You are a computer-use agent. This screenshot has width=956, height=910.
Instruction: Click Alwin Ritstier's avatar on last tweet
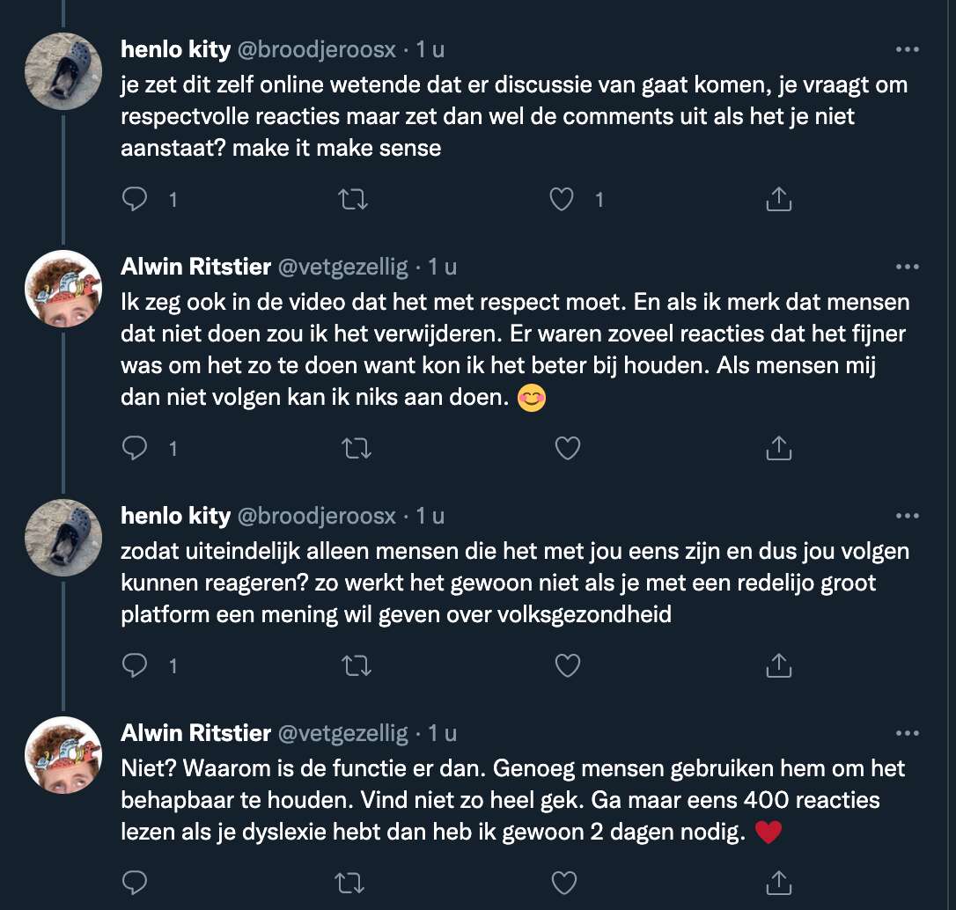[63, 754]
